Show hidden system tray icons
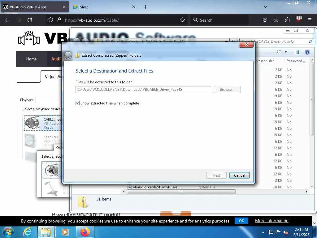317x238 pixels. point(263,232)
